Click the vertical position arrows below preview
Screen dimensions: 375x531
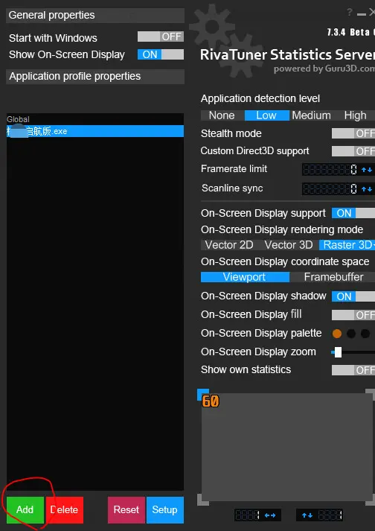click(307, 515)
